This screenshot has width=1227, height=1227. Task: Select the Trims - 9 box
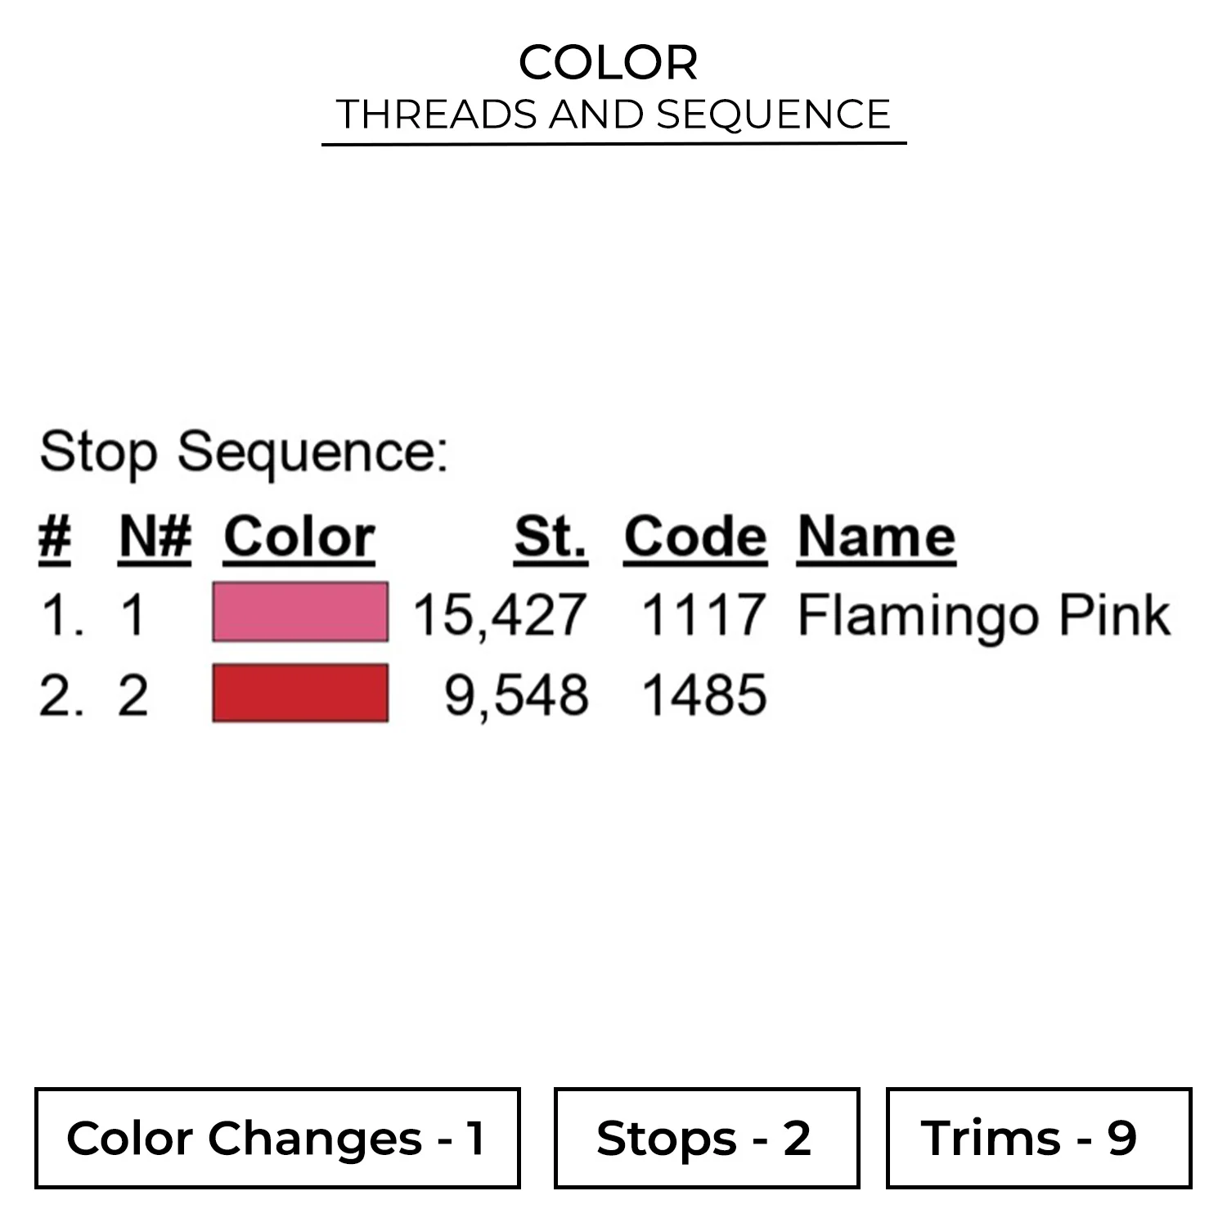click(x=1038, y=1138)
